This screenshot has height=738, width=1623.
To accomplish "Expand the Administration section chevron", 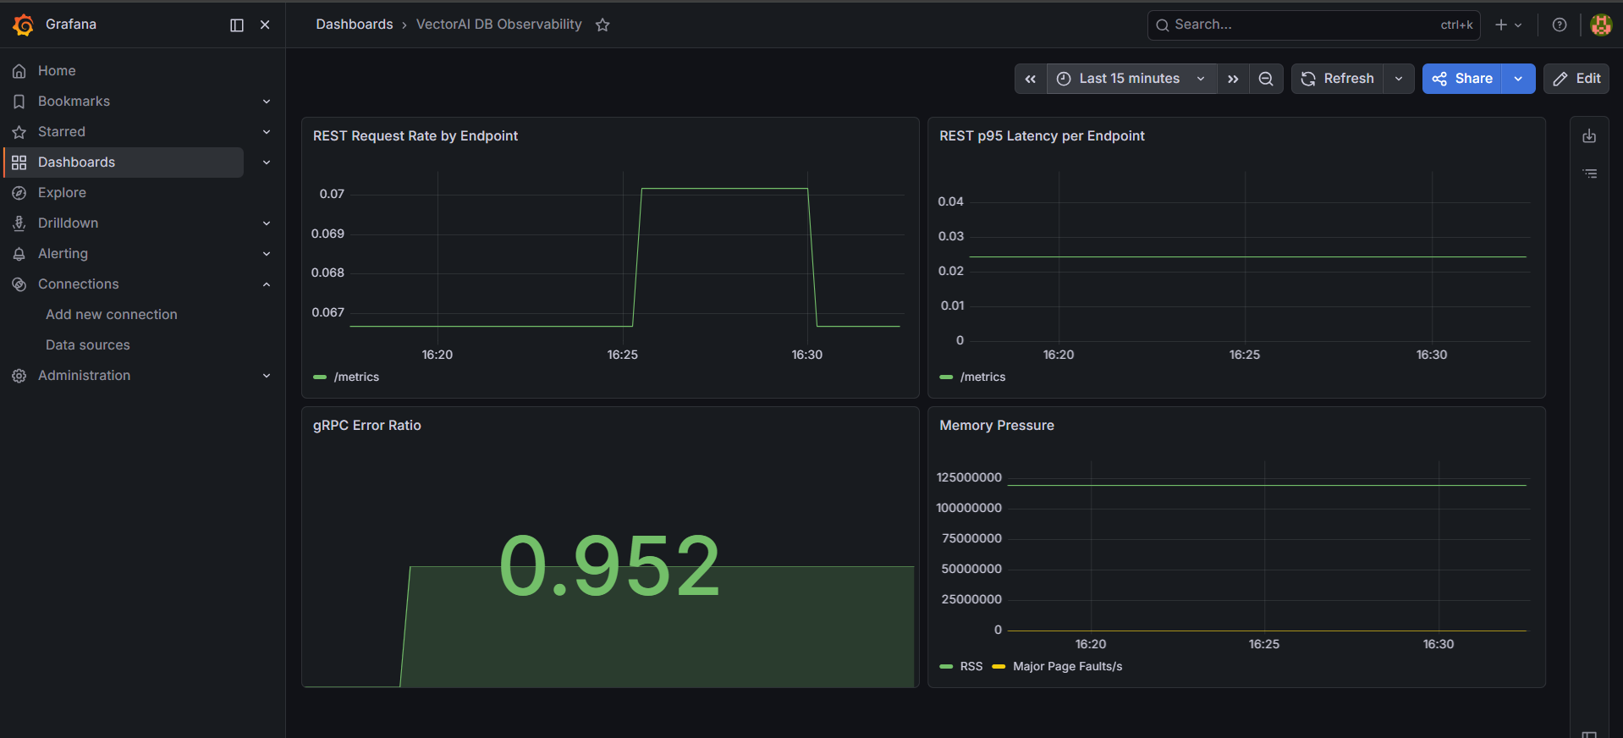I will 267,376.
